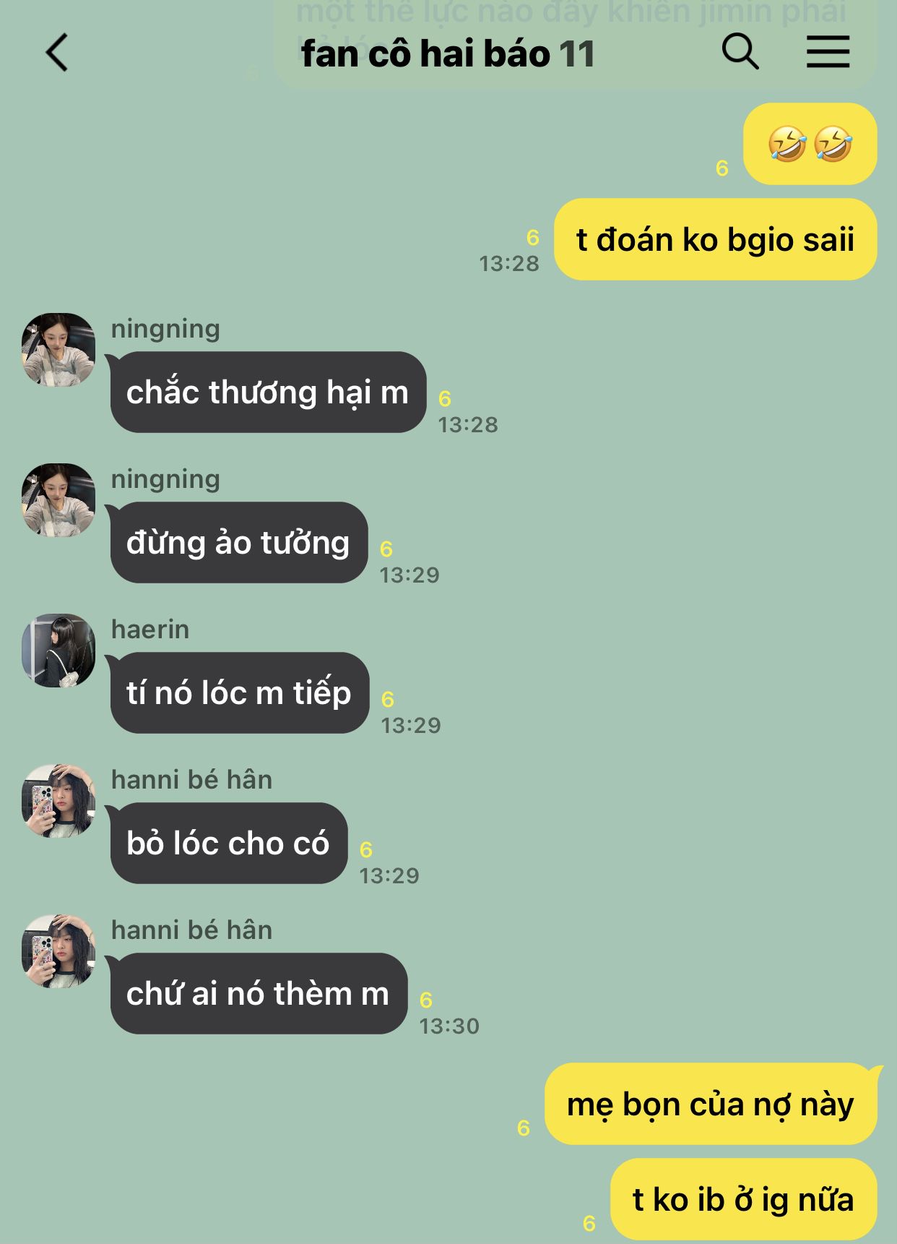View hanni bé hân's avatar beside 'bỏ lóc cho có'
The image size is (897, 1244).
tap(58, 801)
